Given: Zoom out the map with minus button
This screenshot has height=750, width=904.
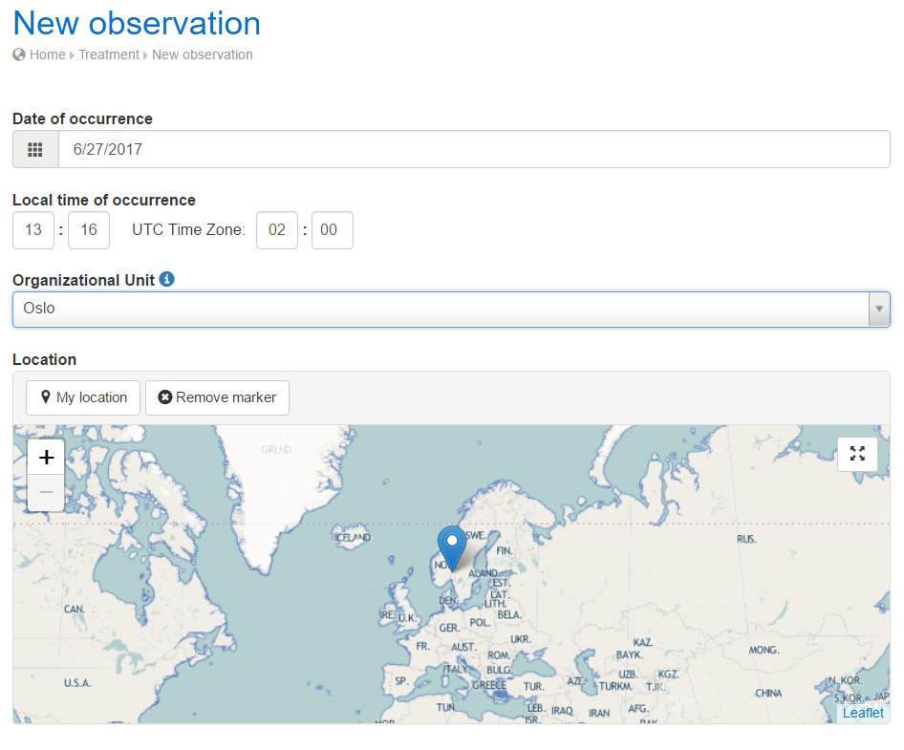Looking at the screenshot, I should (x=46, y=492).
